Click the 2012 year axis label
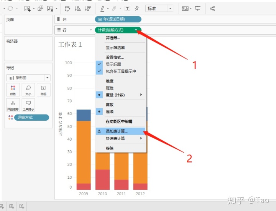Image resolution: width=276 pixels, height=211 pixels. (x=140, y=194)
